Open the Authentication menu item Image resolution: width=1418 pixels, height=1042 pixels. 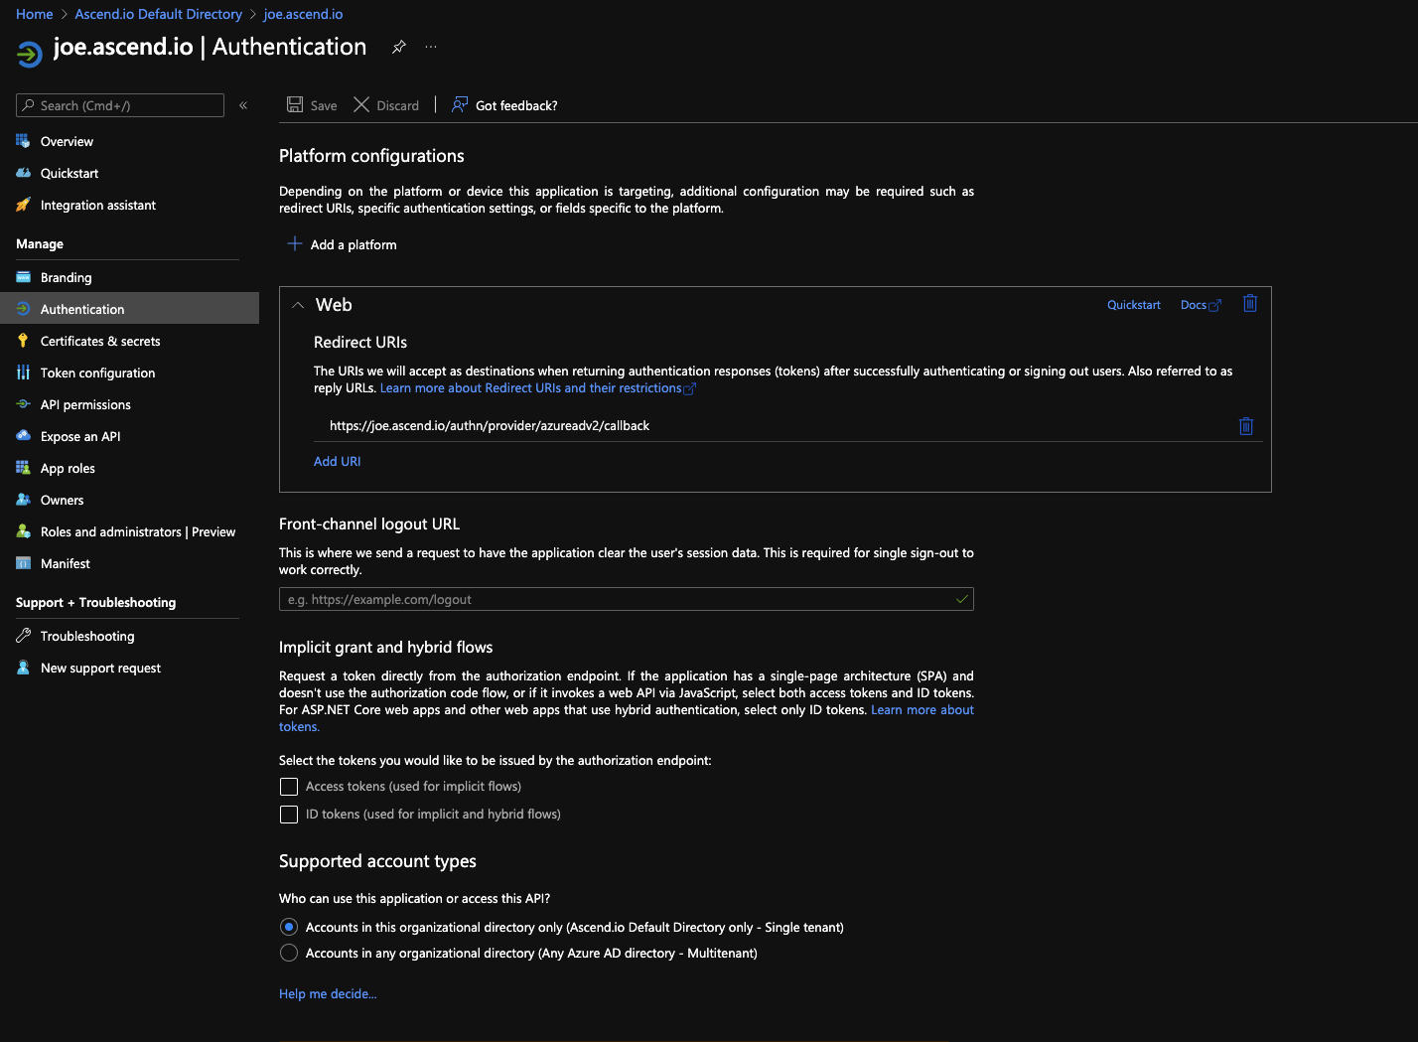click(129, 309)
